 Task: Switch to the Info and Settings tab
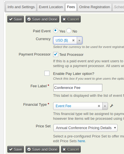point(21,7)
